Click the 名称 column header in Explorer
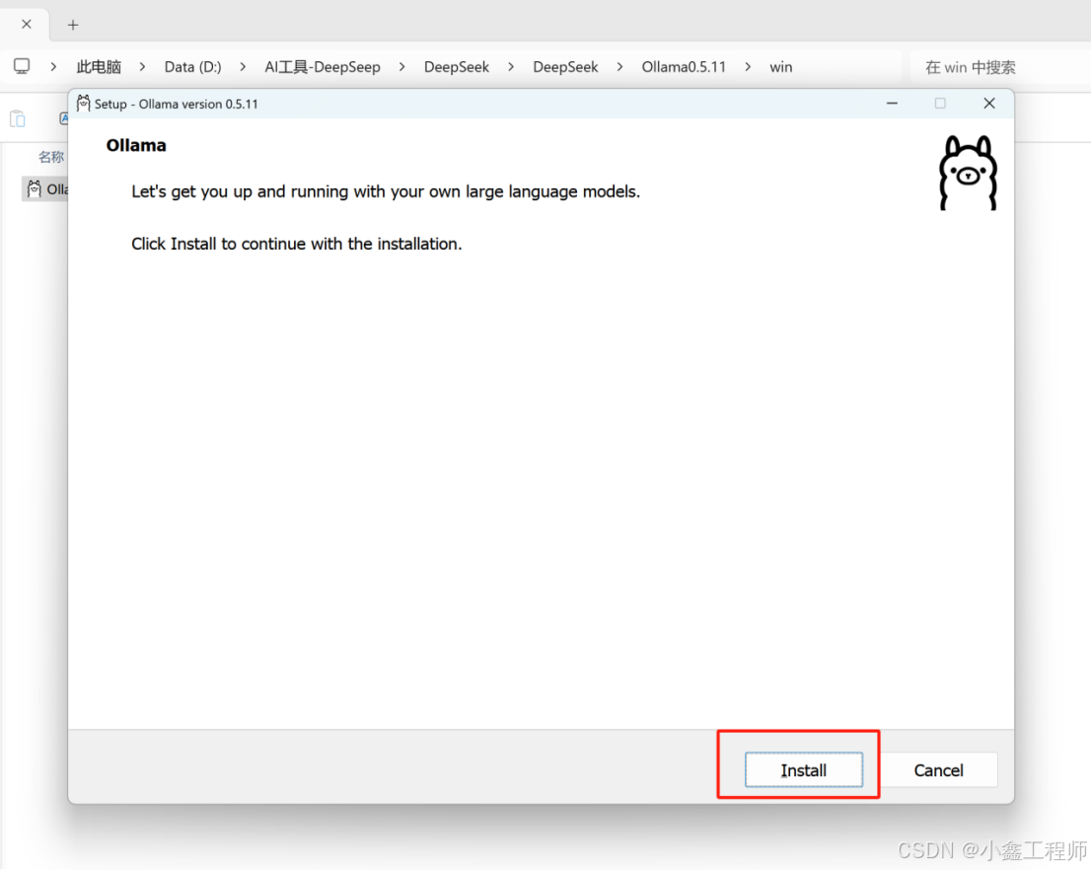This screenshot has height=870, width=1091. click(x=50, y=157)
